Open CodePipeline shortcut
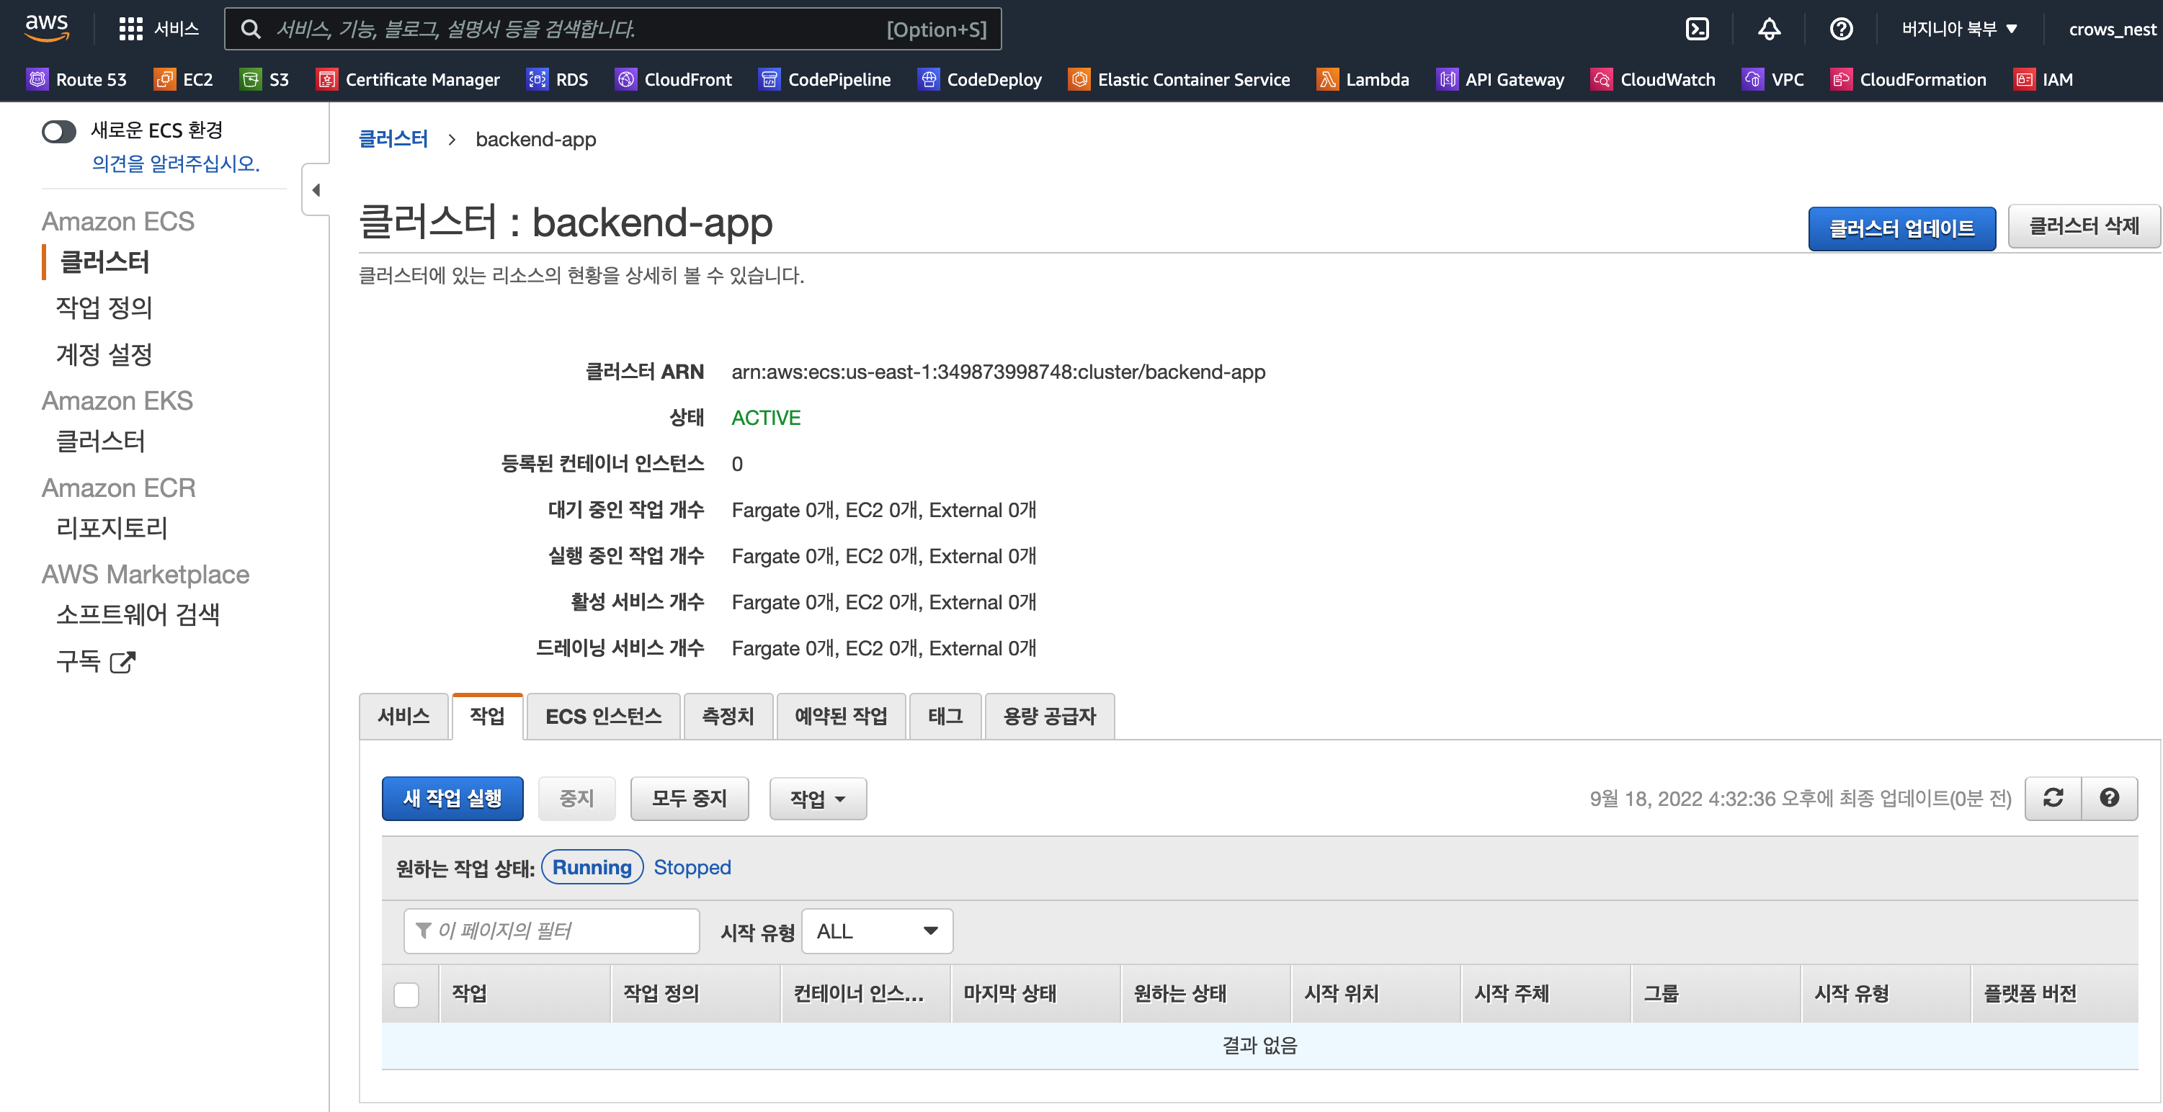Viewport: 2163px width, 1112px height. point(826,80)
